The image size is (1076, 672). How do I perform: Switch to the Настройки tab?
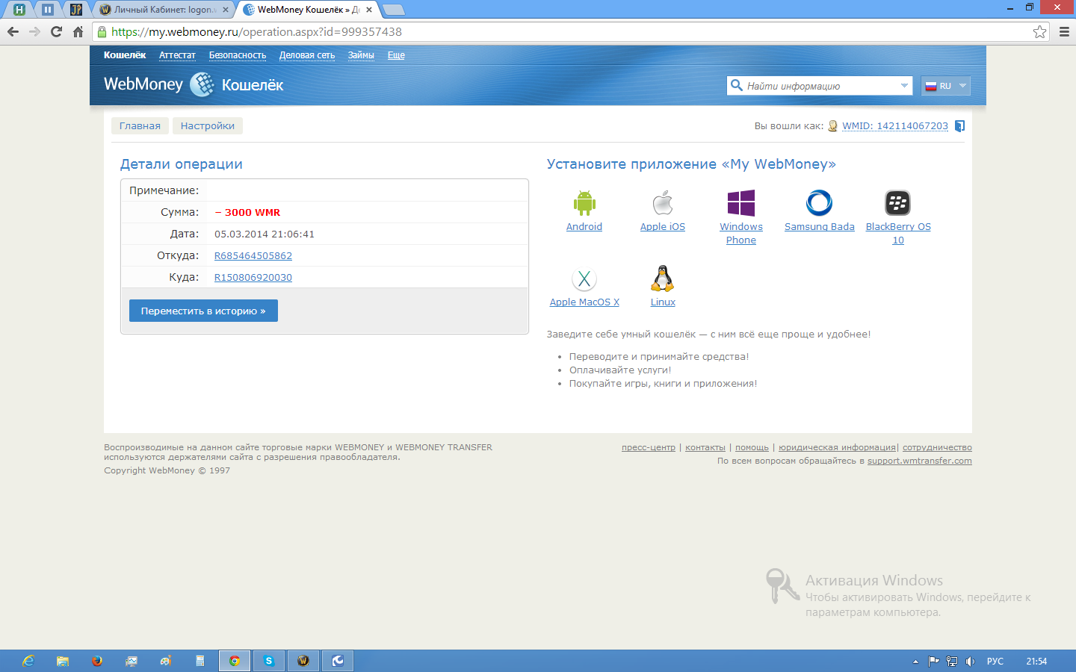pyautogui.click(x=208, y=125)
